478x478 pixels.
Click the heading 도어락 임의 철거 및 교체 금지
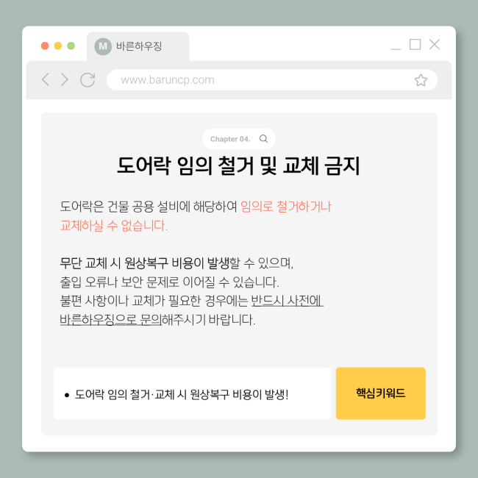point(239,165)
